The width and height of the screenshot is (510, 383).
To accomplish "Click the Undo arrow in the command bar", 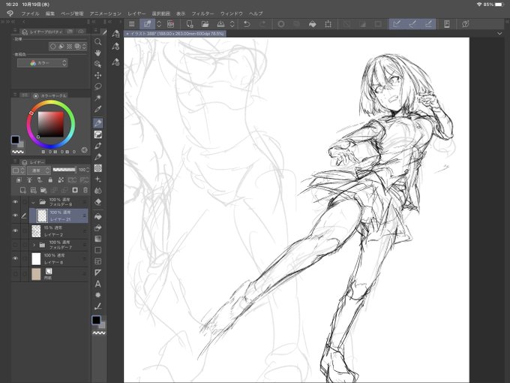I will pos(247,24).
